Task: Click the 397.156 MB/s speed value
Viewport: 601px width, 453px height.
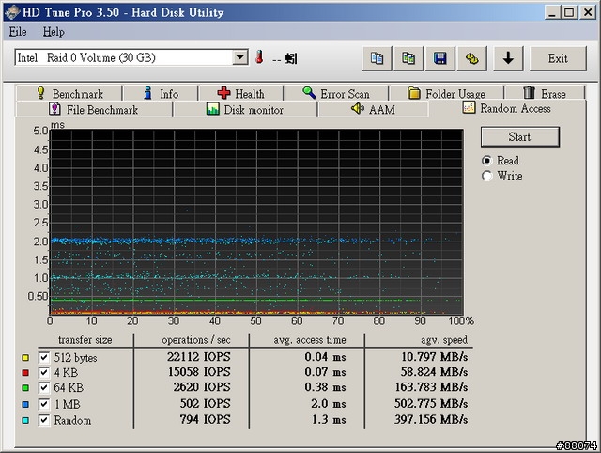Action: click(431, 419)
